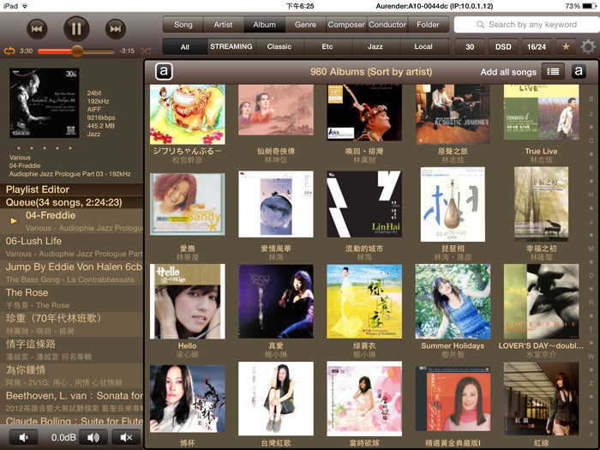This screenshot has width=600, height=450.
Task: Open the 愛撫 Sweet Sandy album
Action: pyautogui.click(x=188, y=204)
